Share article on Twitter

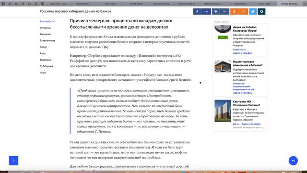(253, 12)
